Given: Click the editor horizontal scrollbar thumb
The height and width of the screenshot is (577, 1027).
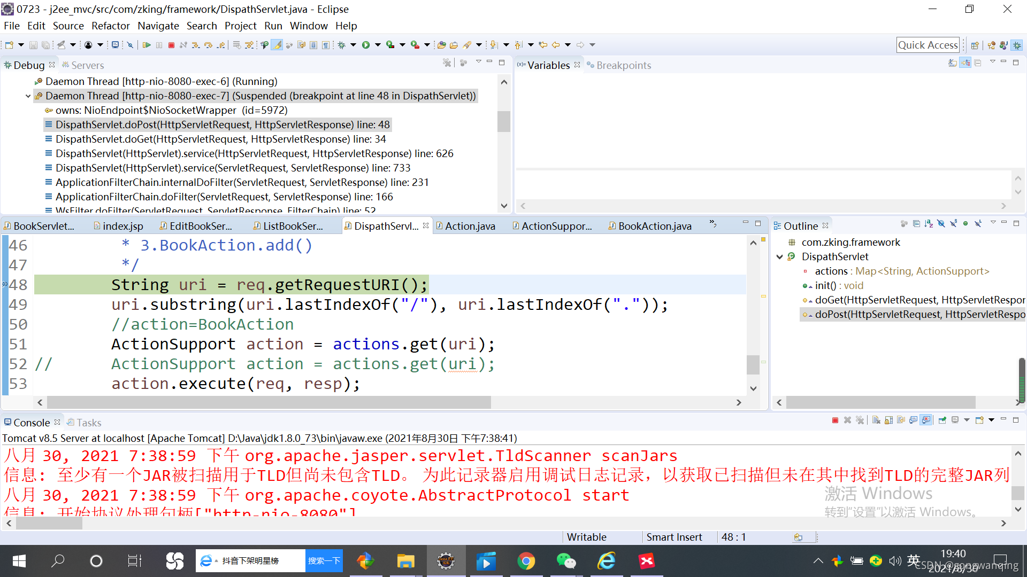Looking at the screenshot, I should (267, 402).
